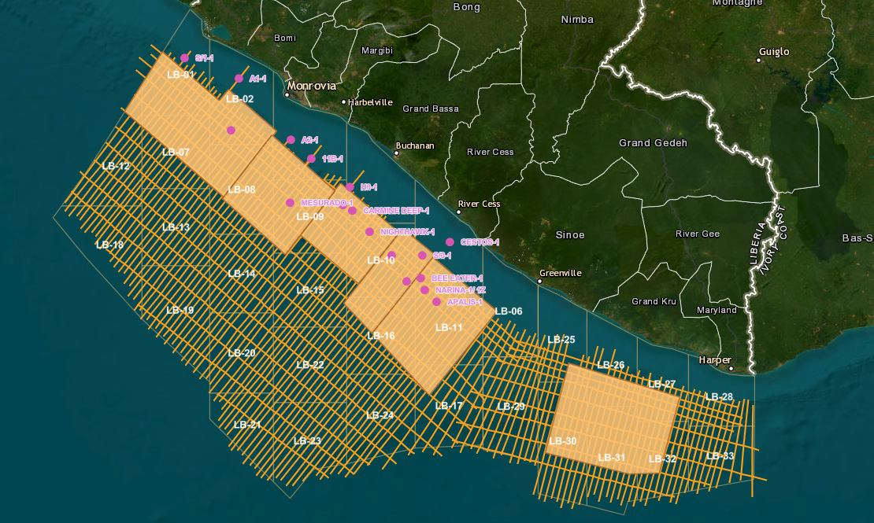
Task: Click the LB-26 block label
Action: point(610,366)
